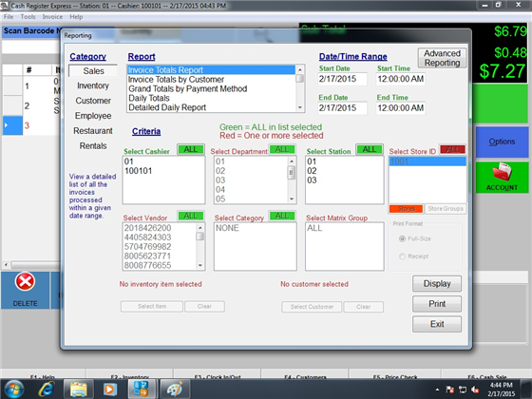Image resolution: width=532 pixels, height=399 pixels.
Task: Click the Department list down arrow
Action: pos(292,199)
